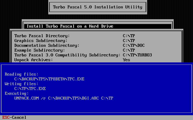Select the Turbo Pascal Directory value C:\TP
This screenshot has height=120, width=193.
point(129,36)
